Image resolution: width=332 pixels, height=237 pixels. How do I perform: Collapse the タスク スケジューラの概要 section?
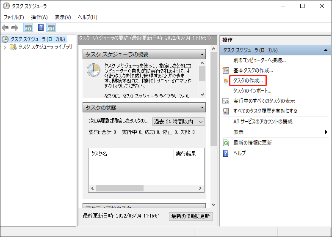coord(202,54)
